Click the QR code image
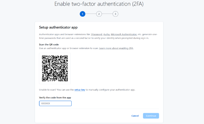 (x=55, y=68)
